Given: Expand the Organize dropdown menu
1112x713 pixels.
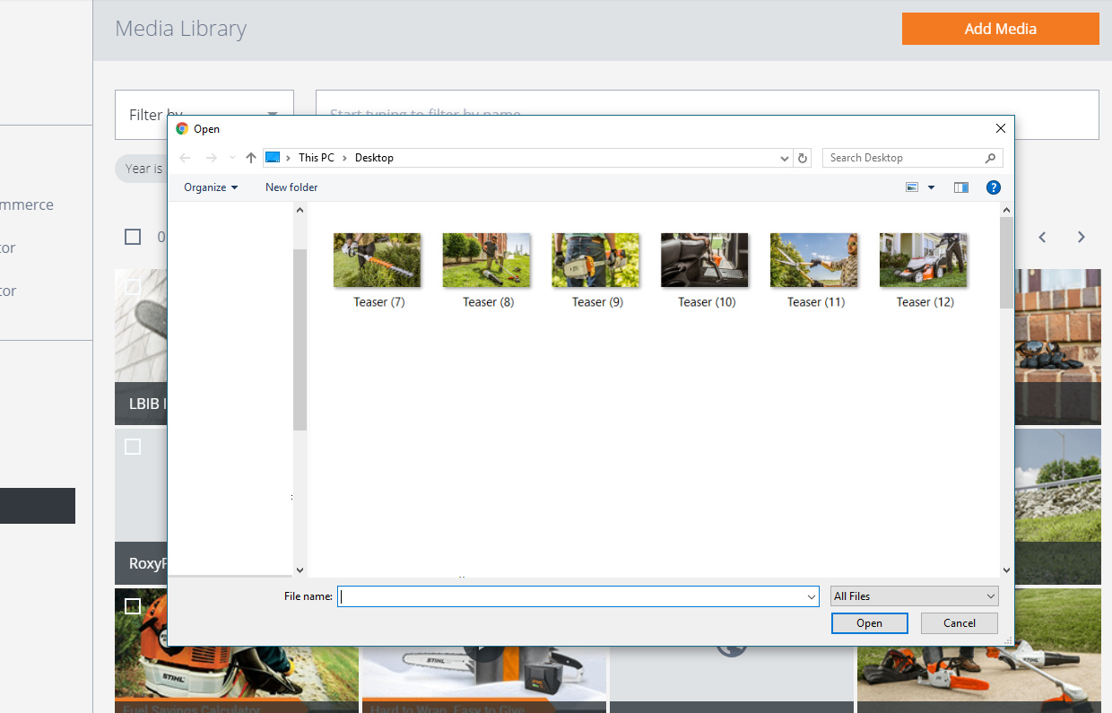Looking at the screenshot, I should point(210,187).
